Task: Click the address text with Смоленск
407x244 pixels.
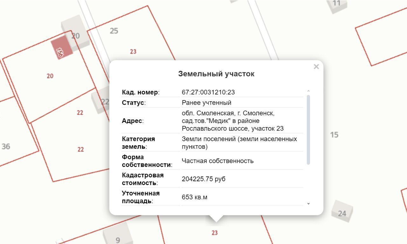Action: 233,121
